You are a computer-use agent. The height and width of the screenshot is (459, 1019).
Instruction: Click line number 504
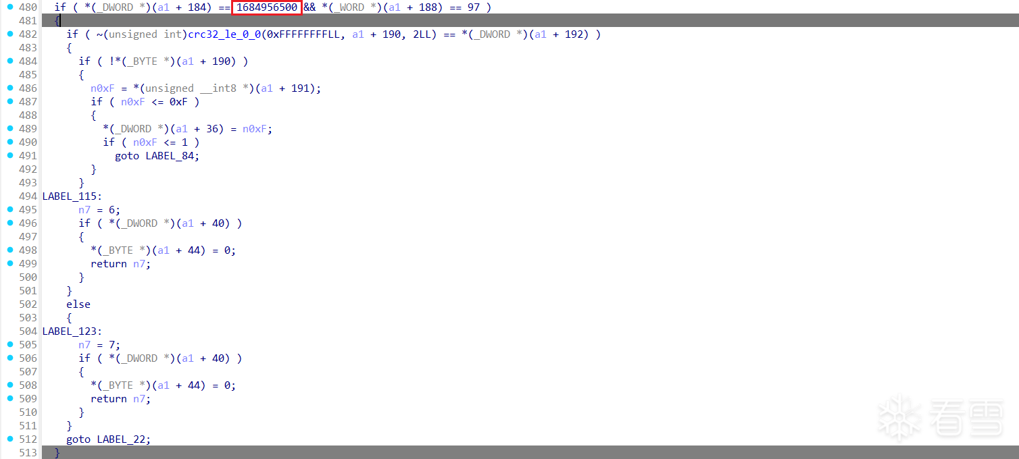[x=28, y=331]
